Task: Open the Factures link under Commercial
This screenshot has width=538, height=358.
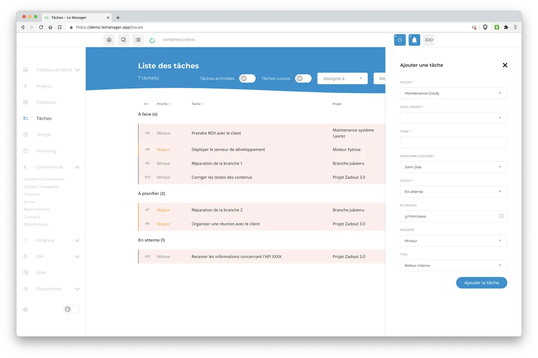Action: coord(31,194)
